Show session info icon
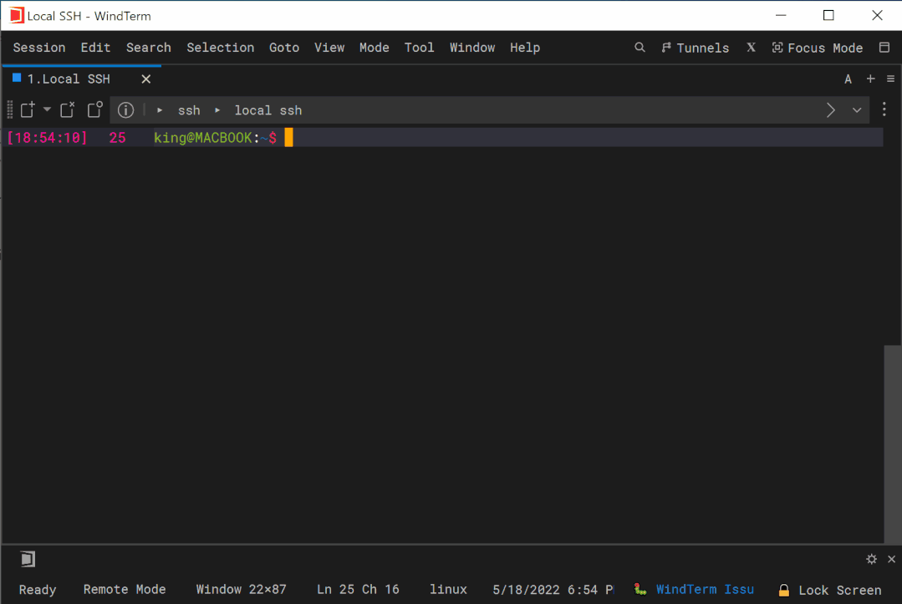 point(125,109)
